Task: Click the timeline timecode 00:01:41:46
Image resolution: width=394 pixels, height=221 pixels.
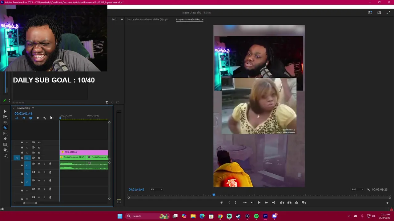Action: pyautogui.click(x=23, y=114)
